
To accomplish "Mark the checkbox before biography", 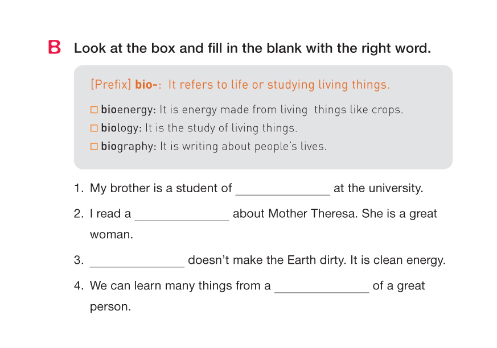I will 95,147.
